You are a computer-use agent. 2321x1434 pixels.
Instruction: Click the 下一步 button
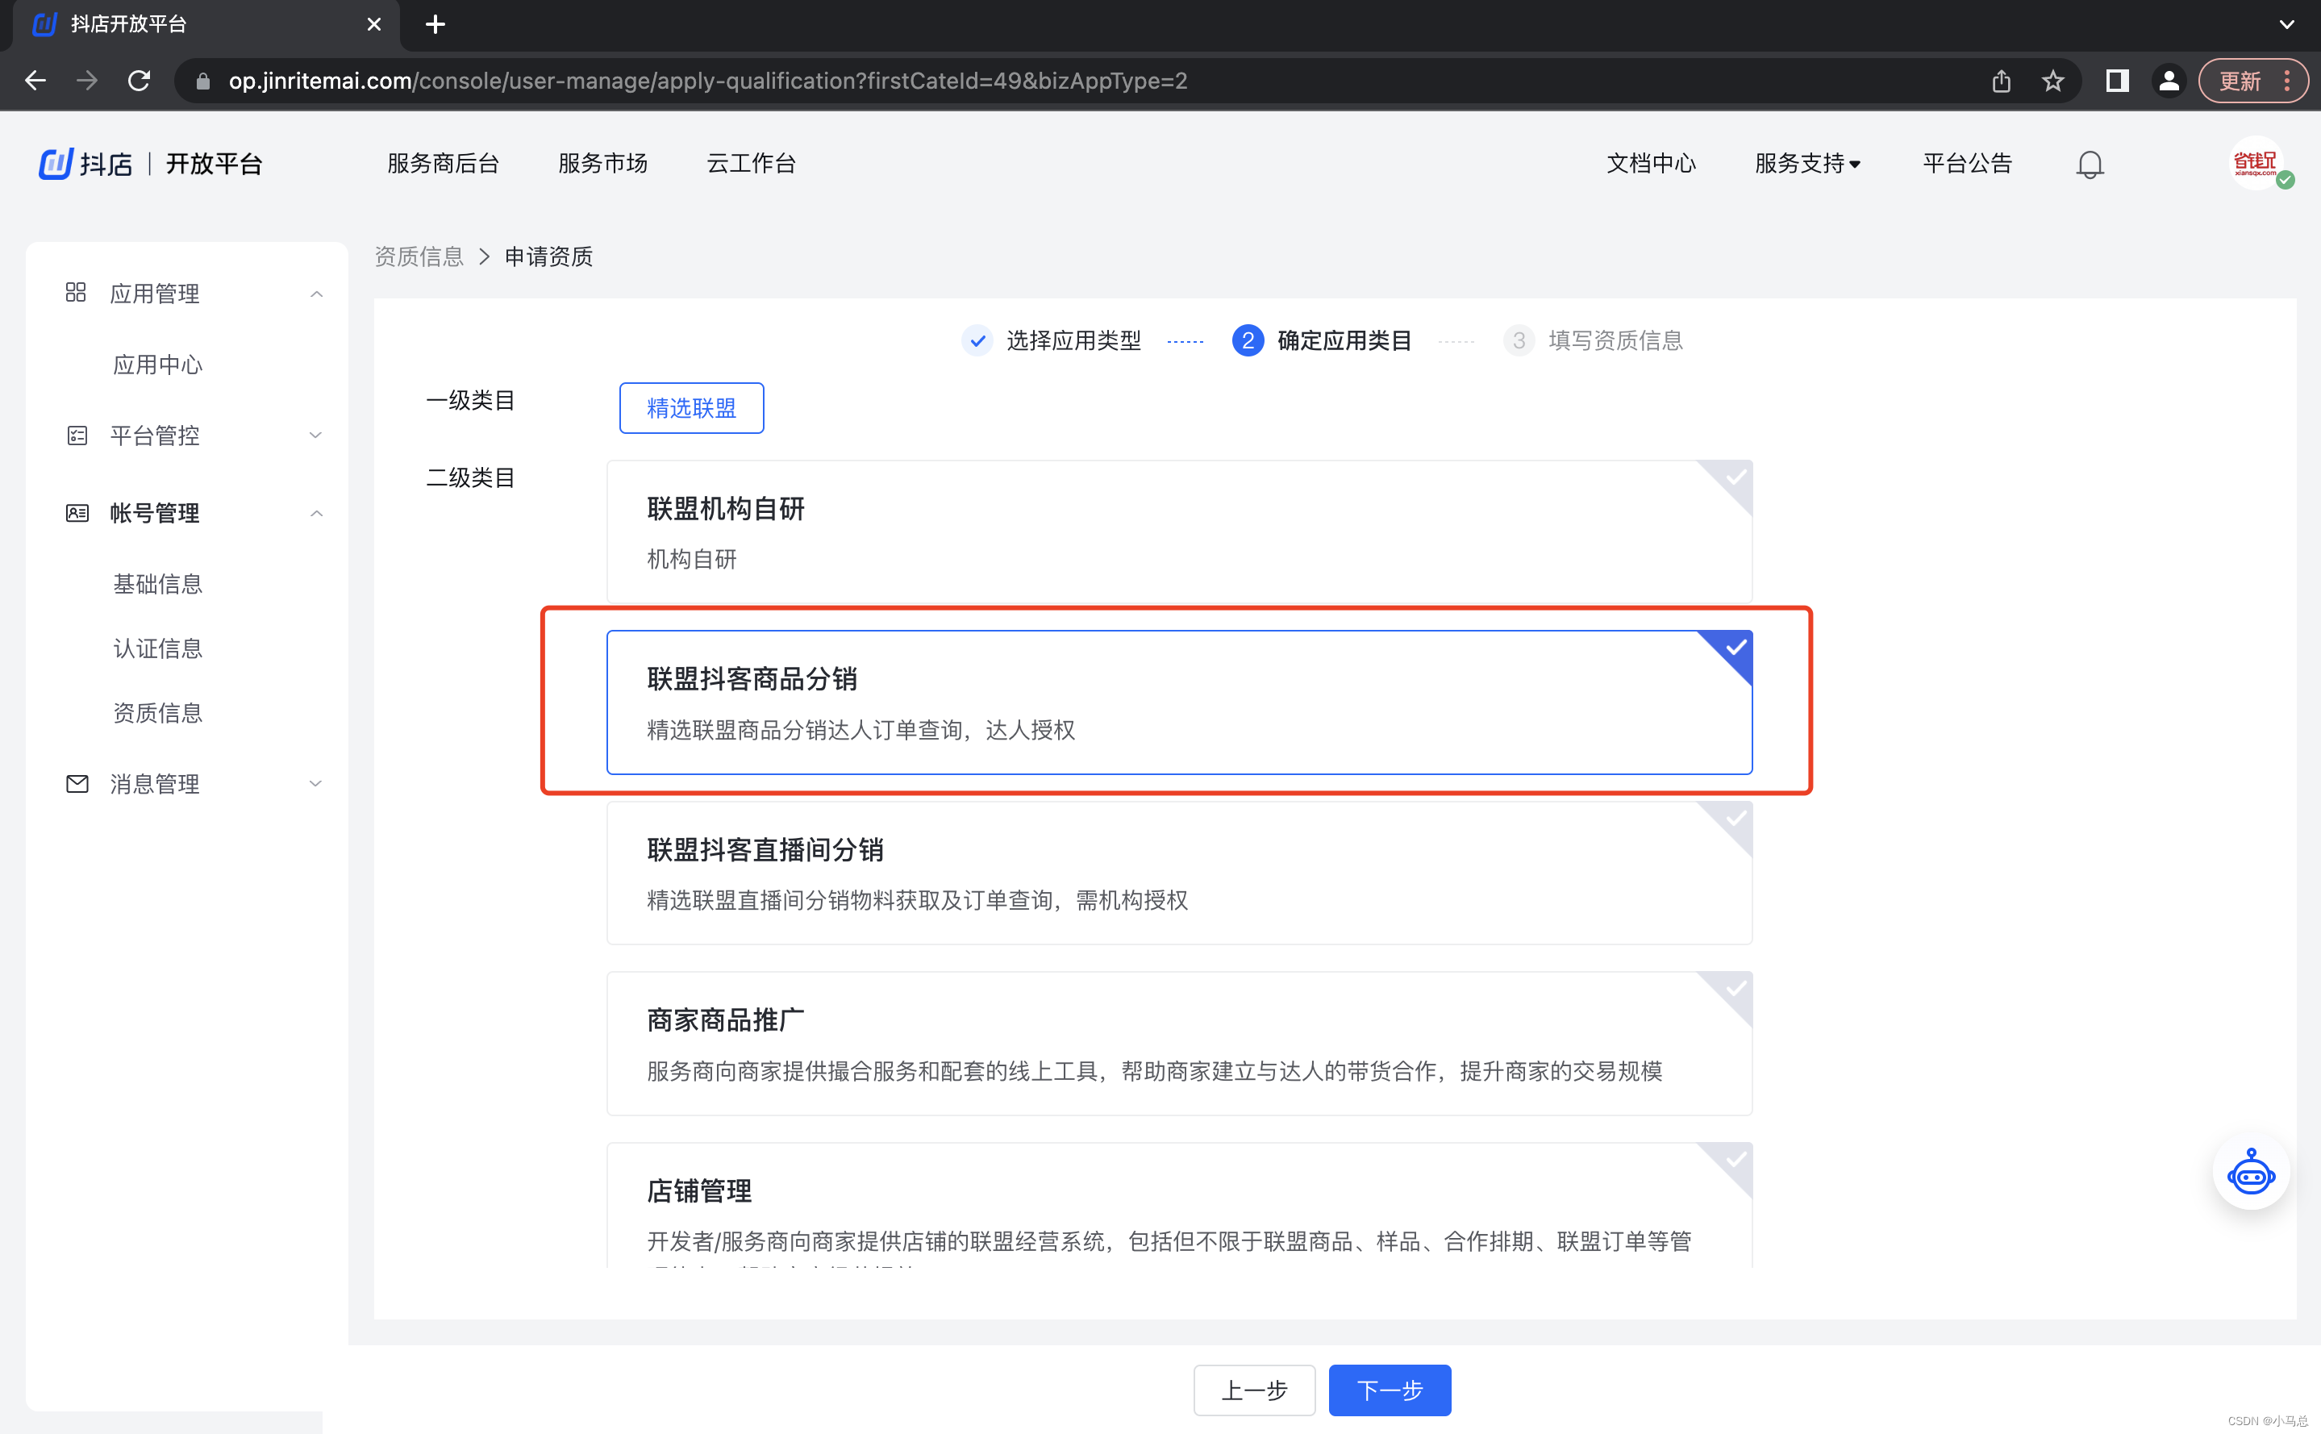pyautogui.click(x=1389, y=1390)
